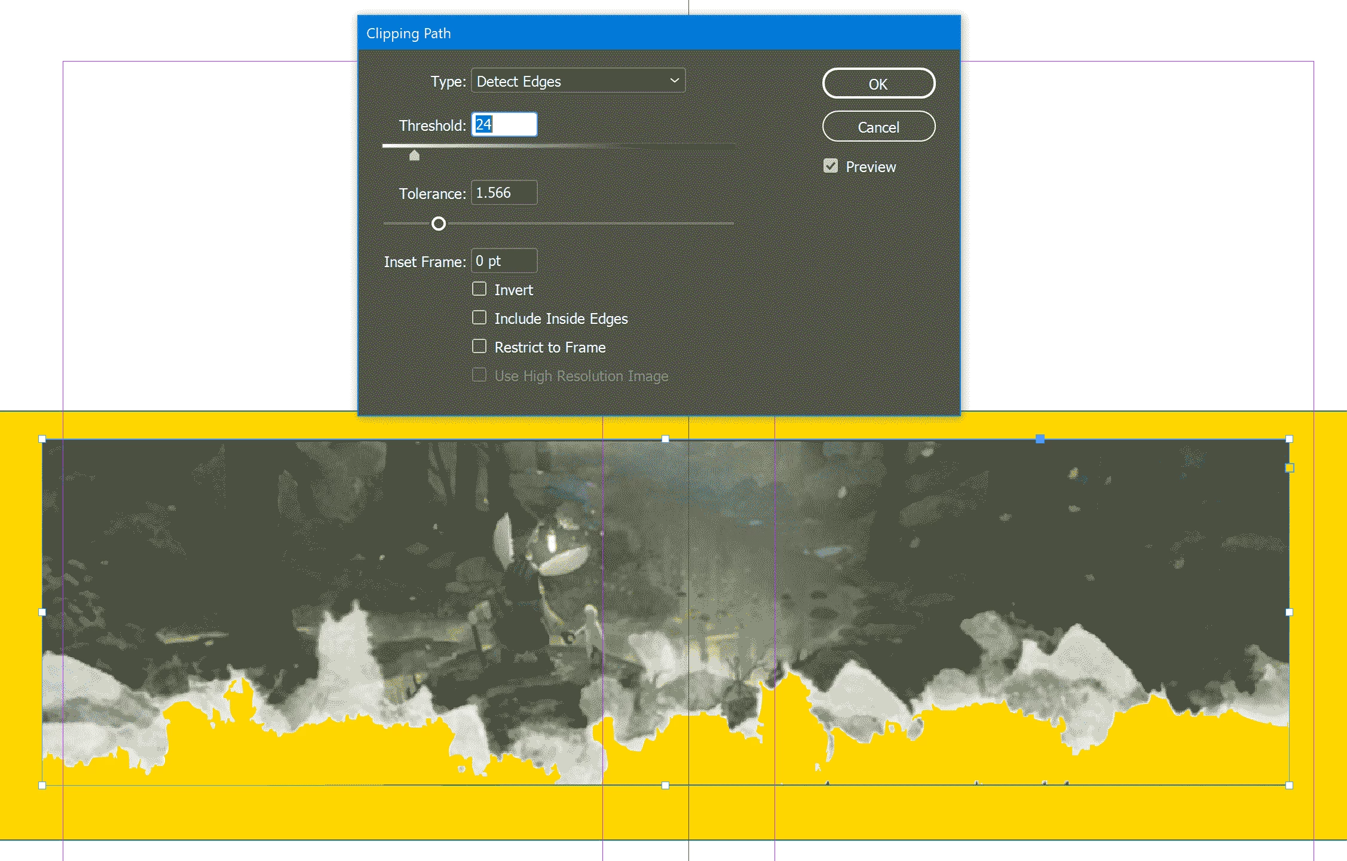Uncheck the Preview checkbox

click(x=830, y=166)
